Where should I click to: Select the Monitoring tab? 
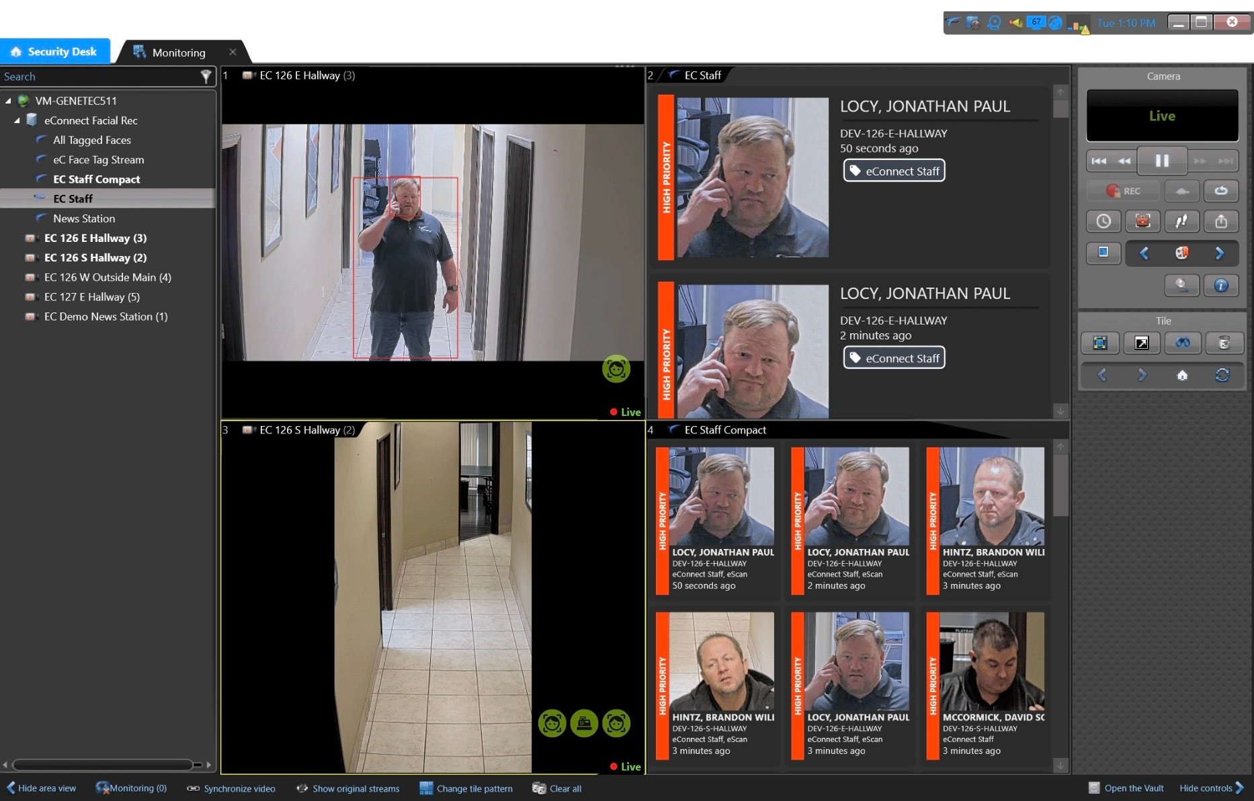(177, 52)
